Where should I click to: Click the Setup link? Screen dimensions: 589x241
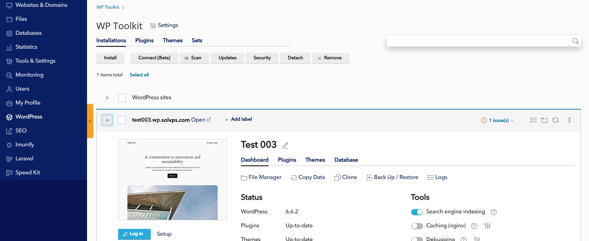pos(164,234)
